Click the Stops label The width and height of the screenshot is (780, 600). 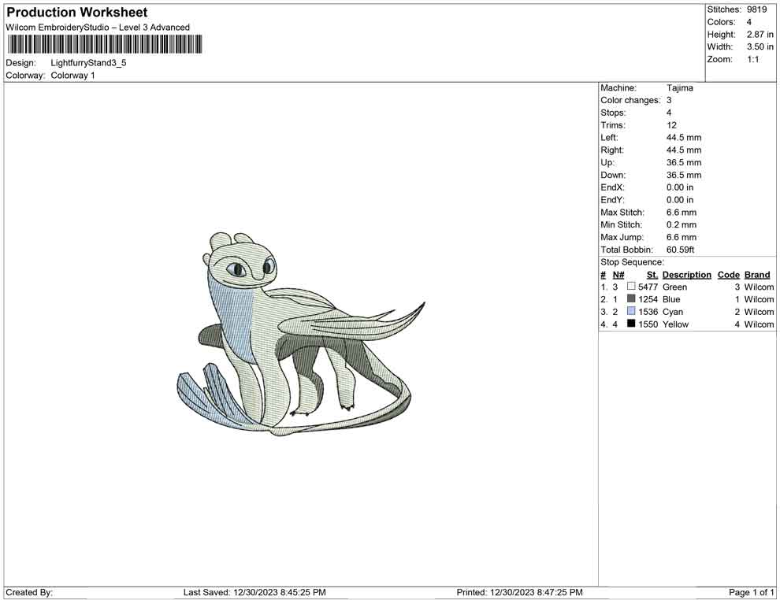tap(613, 113)
